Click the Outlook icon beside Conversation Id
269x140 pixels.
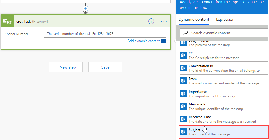click(x=183, y=68)
